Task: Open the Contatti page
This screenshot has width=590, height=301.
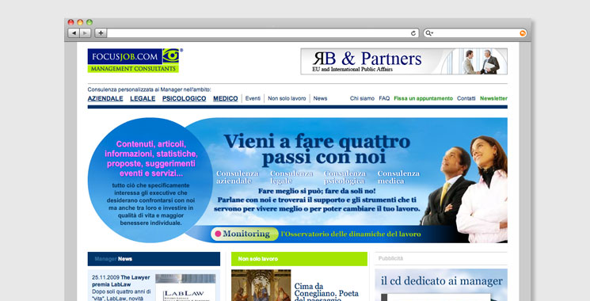Action: click(x=466, y=98)
